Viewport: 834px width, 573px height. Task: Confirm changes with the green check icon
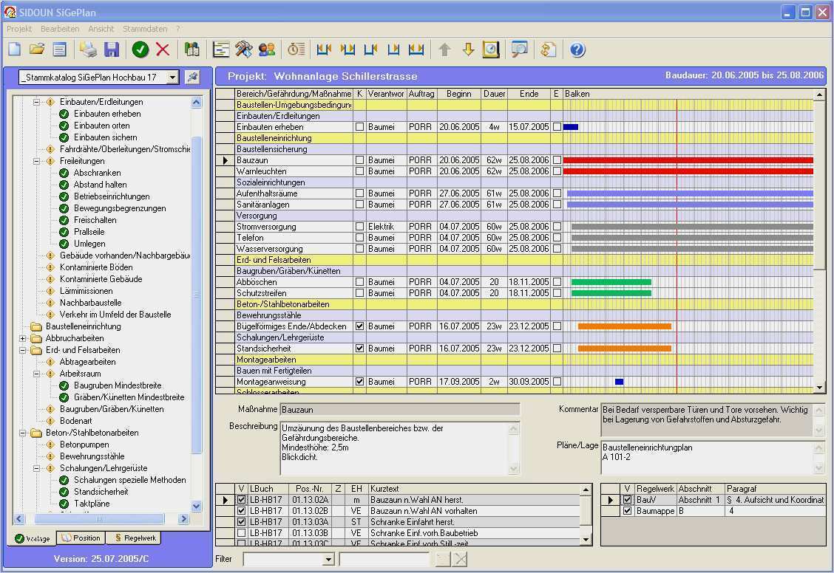click(x=141, y=49)
